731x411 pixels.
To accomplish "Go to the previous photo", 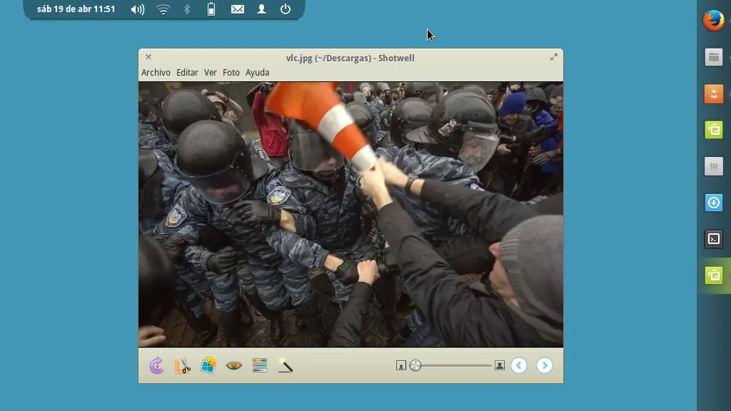I will click(x=519, y=366).
